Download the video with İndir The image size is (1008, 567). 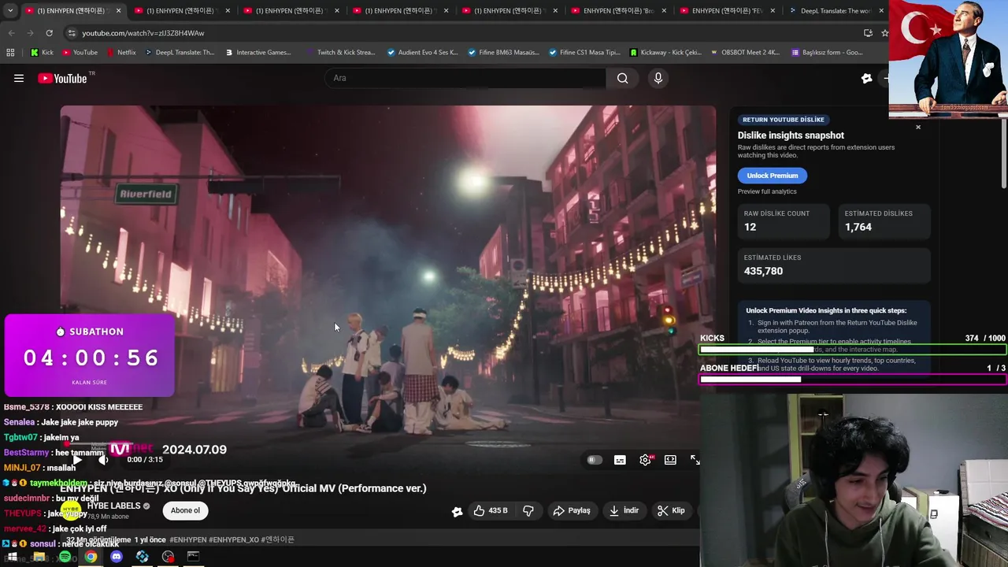click(624, 510)
